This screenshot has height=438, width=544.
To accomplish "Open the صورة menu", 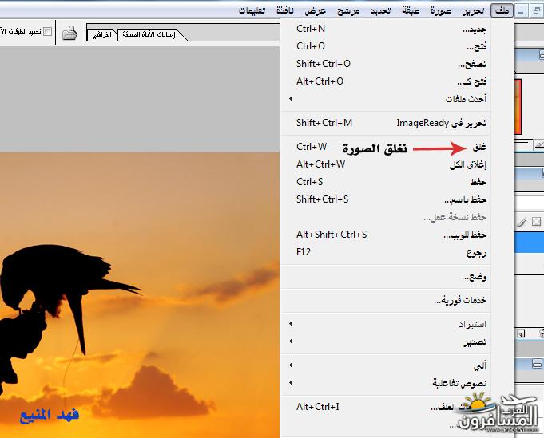I will 441,10.
